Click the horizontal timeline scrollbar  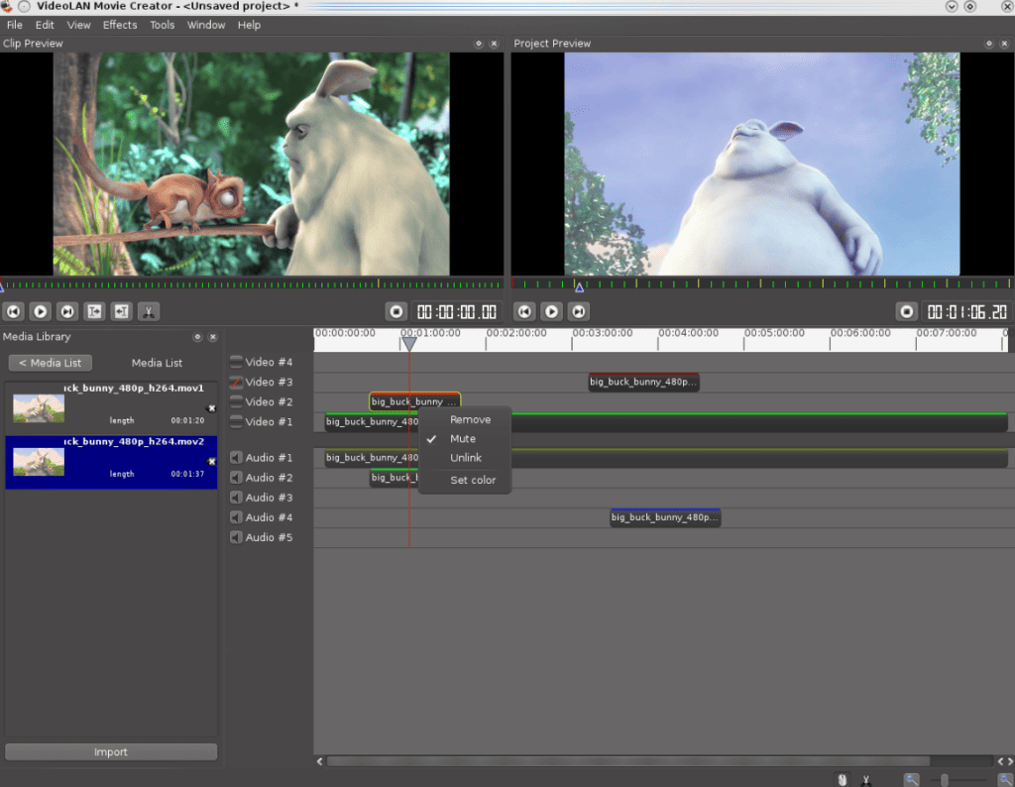(x=627, y=761)
